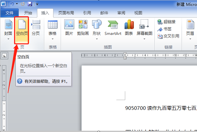Customize the Quick Access Toolbar dropdown
This screenshot has width=197, height=132.
point(37,4)
